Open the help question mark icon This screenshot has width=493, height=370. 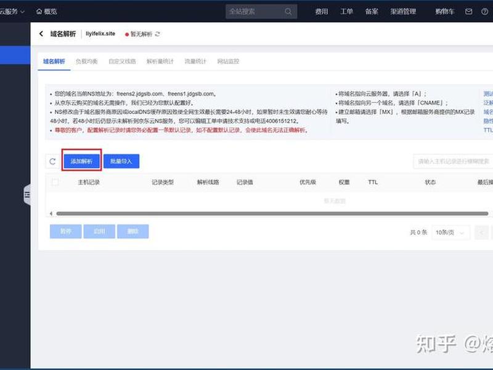pyautogui.click(x=484, y=12)
